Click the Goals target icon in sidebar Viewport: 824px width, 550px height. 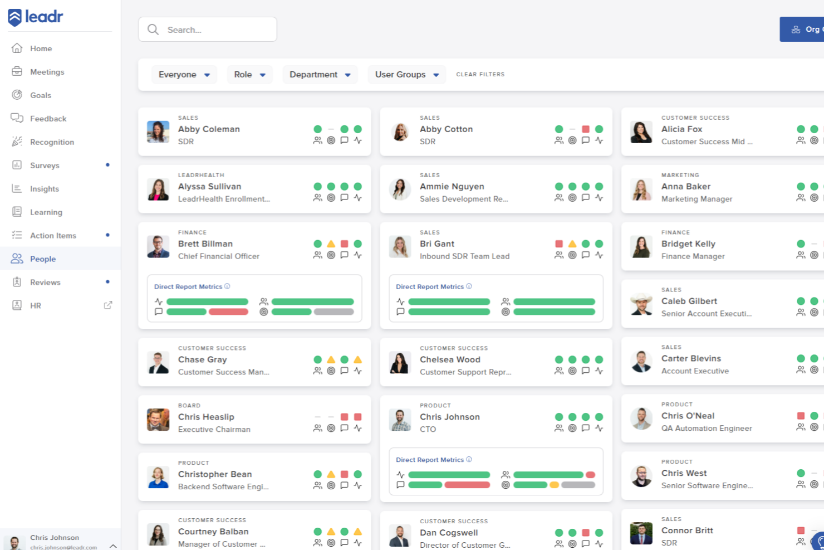[17, 95]
